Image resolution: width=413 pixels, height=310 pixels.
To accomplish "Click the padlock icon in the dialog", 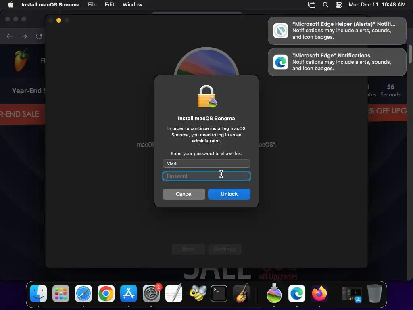I will coord(207,96).
